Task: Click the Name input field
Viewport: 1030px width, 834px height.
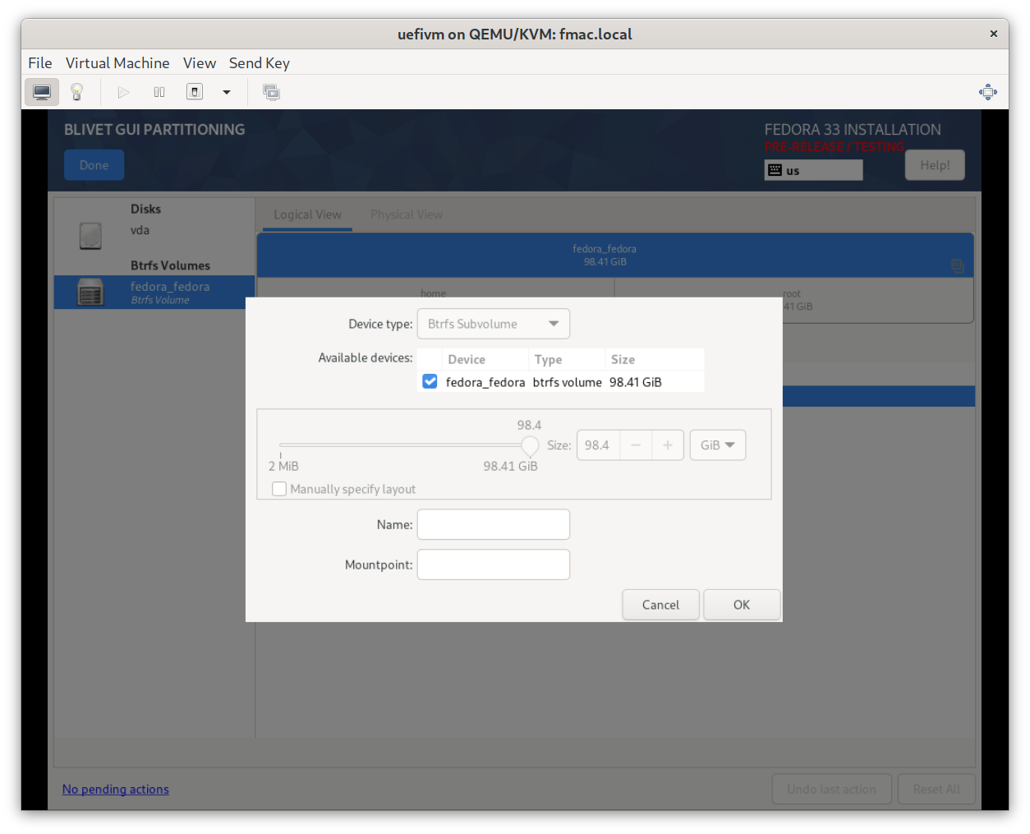Action: (x=494, y=524)
